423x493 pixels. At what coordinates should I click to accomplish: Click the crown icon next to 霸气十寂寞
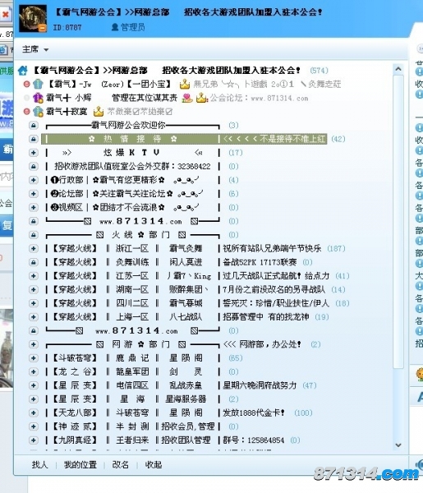click(99, 111)
